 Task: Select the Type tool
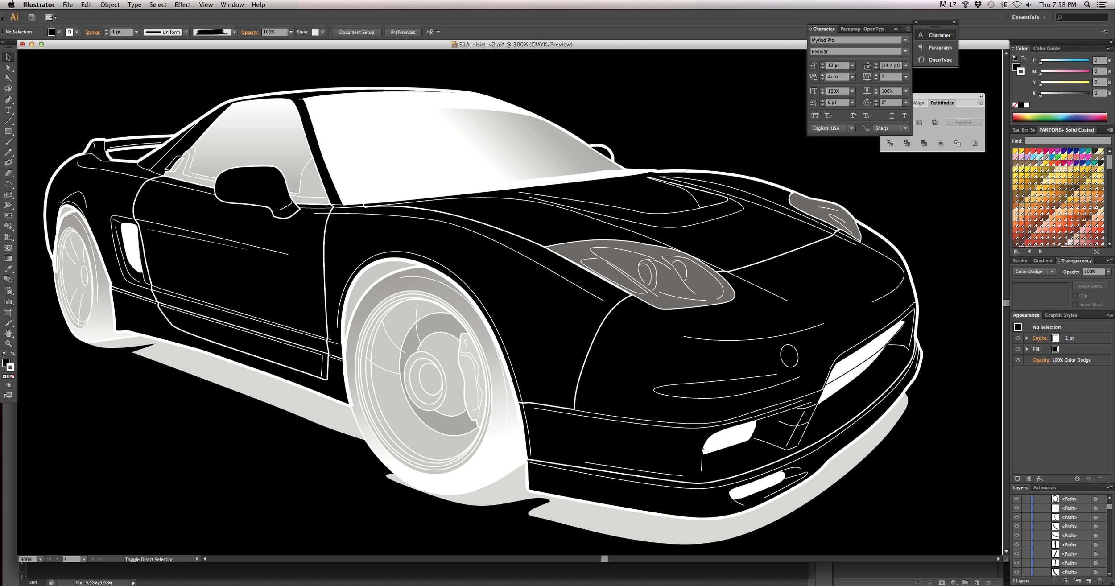click(8, 111)
